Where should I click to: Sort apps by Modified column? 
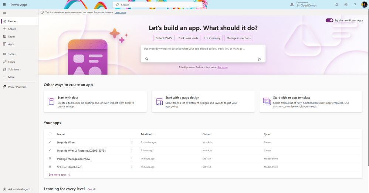[x=148, y=134]
